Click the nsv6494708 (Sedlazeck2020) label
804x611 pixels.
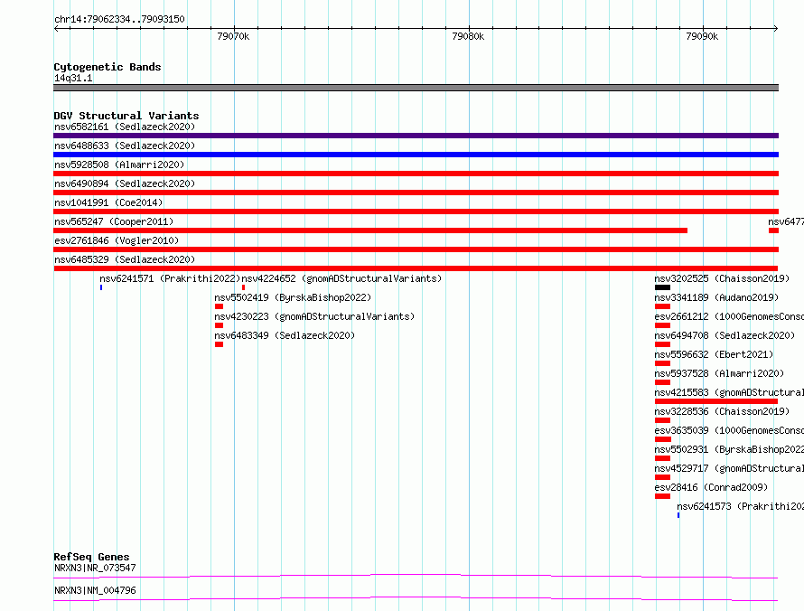tap(725, 335)
